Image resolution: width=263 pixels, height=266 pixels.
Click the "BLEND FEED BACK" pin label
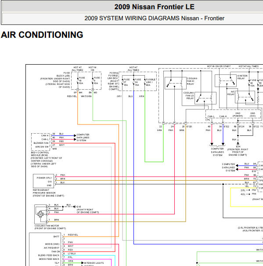point(49,255)
